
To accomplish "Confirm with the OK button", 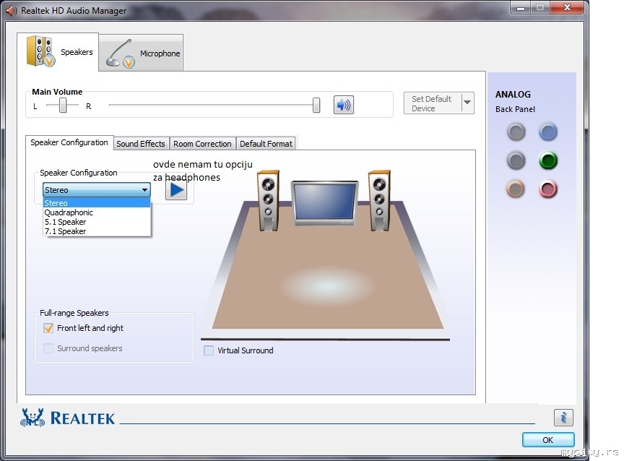I will (x=548, y=440).
